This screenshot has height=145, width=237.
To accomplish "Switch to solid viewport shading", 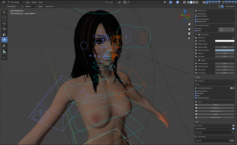I will click(191, 2).
